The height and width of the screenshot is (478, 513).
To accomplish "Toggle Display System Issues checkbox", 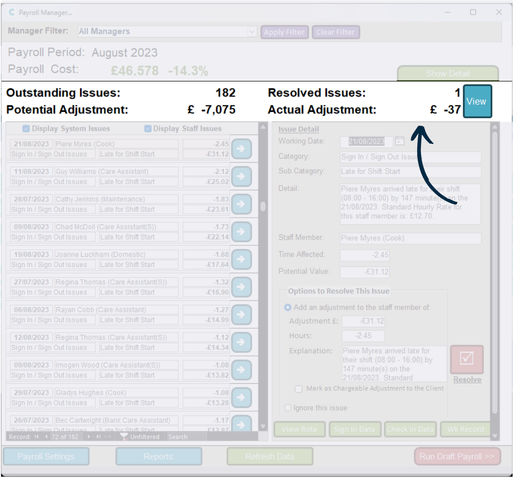I will click(x=26, y=129).
